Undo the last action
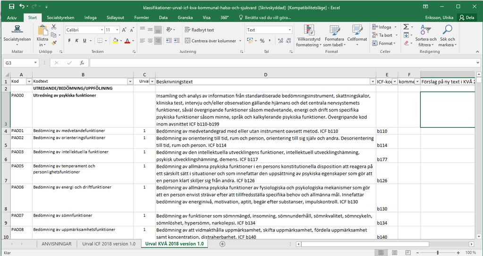 tap(22, 7)
